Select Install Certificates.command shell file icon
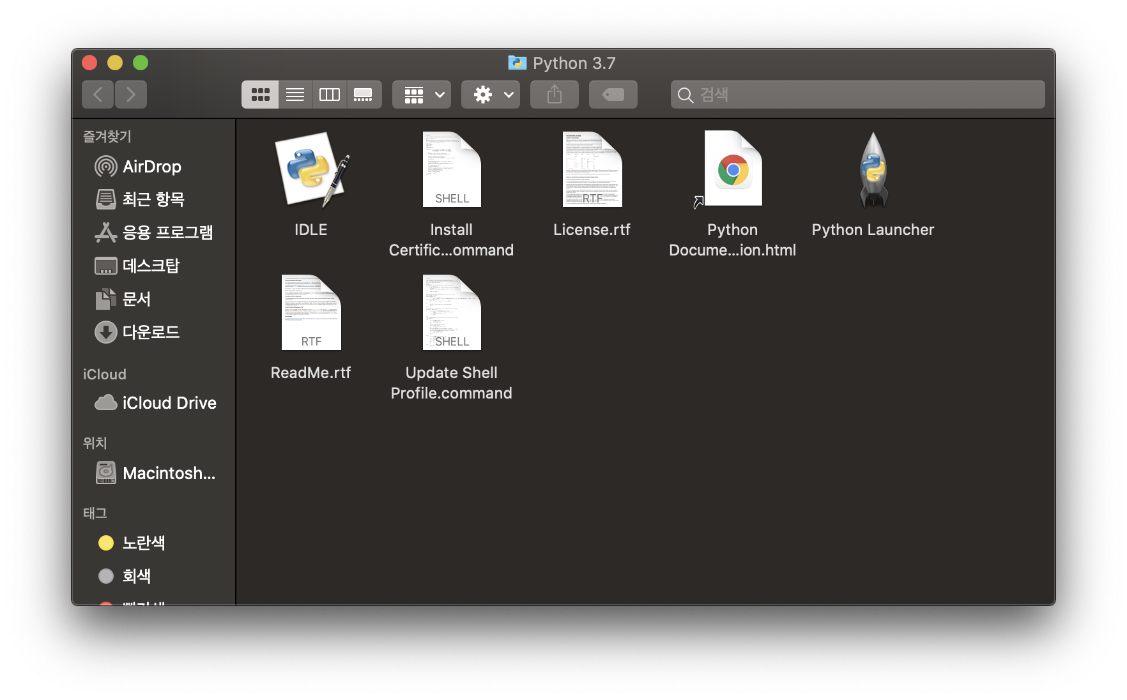Screen dimensions: 1127x700 pyautogui.click(x=452, y=169)
